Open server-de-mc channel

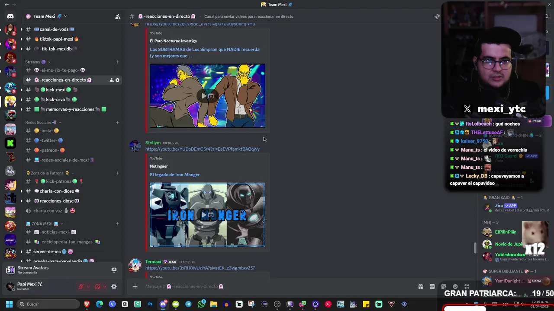coord(53,251)
